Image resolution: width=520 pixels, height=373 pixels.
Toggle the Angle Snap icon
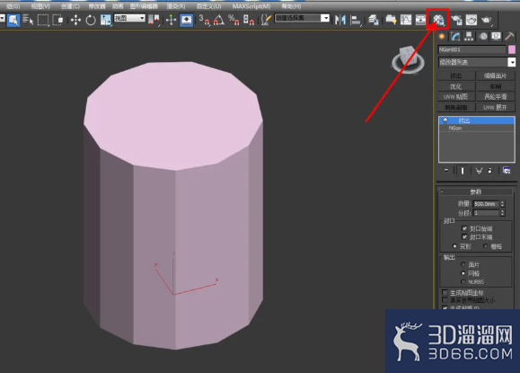point(219,20)
